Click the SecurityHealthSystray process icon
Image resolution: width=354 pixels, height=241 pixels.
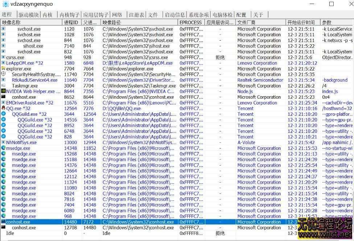[3, 74]
